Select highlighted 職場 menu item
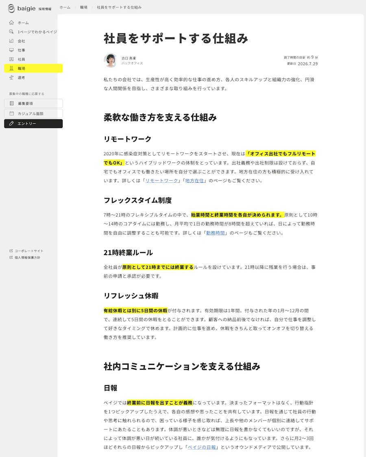The image size is (366, 457). (x=33, y=68)
